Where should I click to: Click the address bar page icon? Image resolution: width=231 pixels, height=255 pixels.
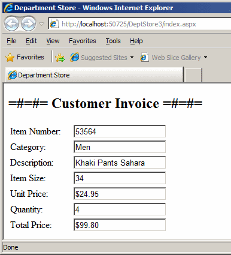click(54, 24)
